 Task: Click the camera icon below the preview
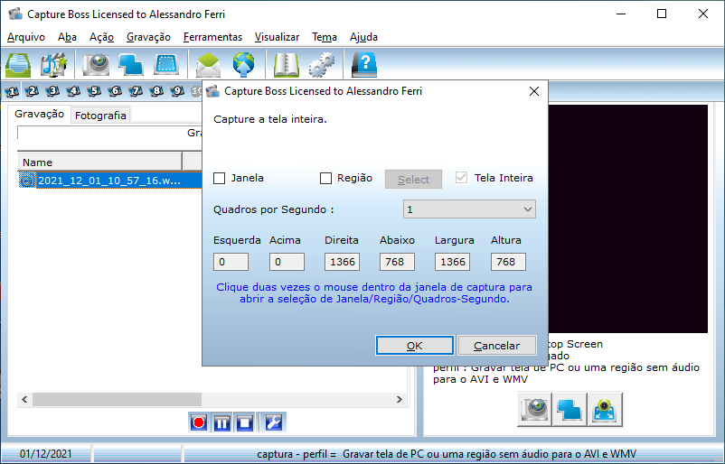click(x=534, y=409)
